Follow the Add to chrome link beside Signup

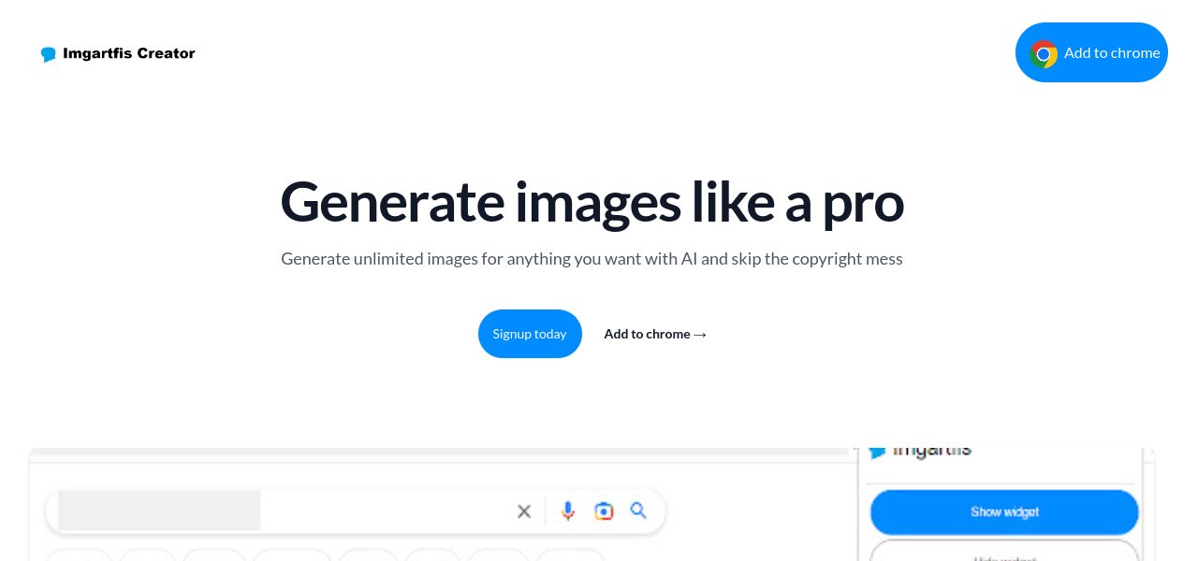tap(647, 334)
